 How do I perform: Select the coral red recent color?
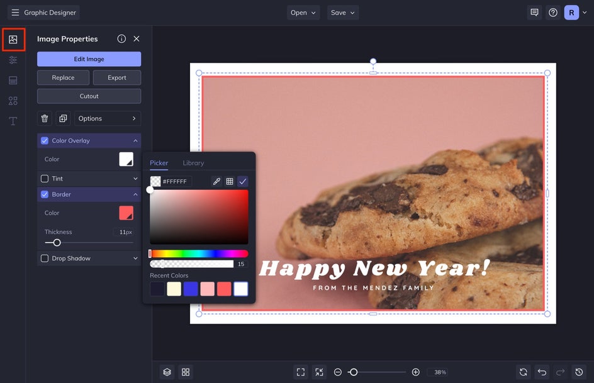224,289
